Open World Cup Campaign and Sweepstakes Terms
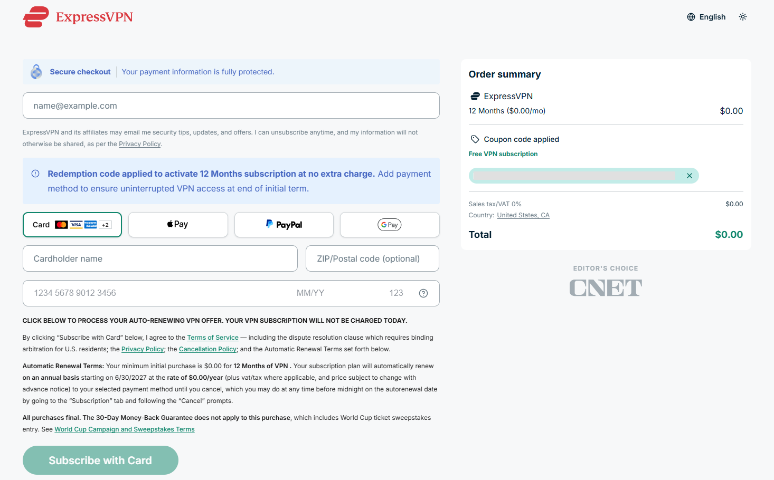Image resolution: width=774 pixels, height=480 pixels. pyautogui.click(x=125, y=429)
